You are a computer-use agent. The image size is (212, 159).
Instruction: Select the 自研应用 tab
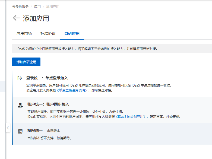pyautogui.click(x=72, y=34)
